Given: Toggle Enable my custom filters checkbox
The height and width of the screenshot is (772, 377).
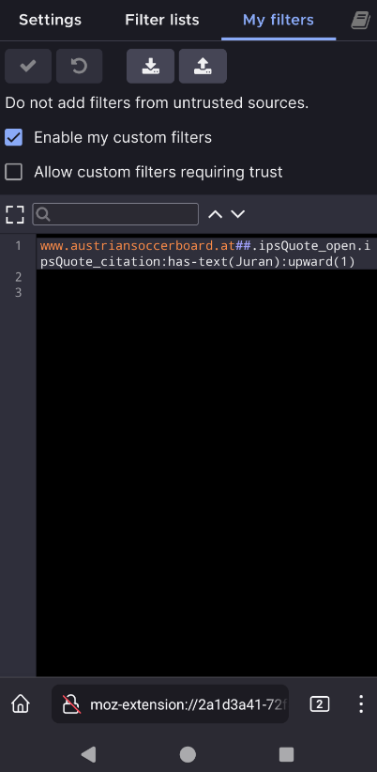Looking at the screenshot, I should click(14, 137).
